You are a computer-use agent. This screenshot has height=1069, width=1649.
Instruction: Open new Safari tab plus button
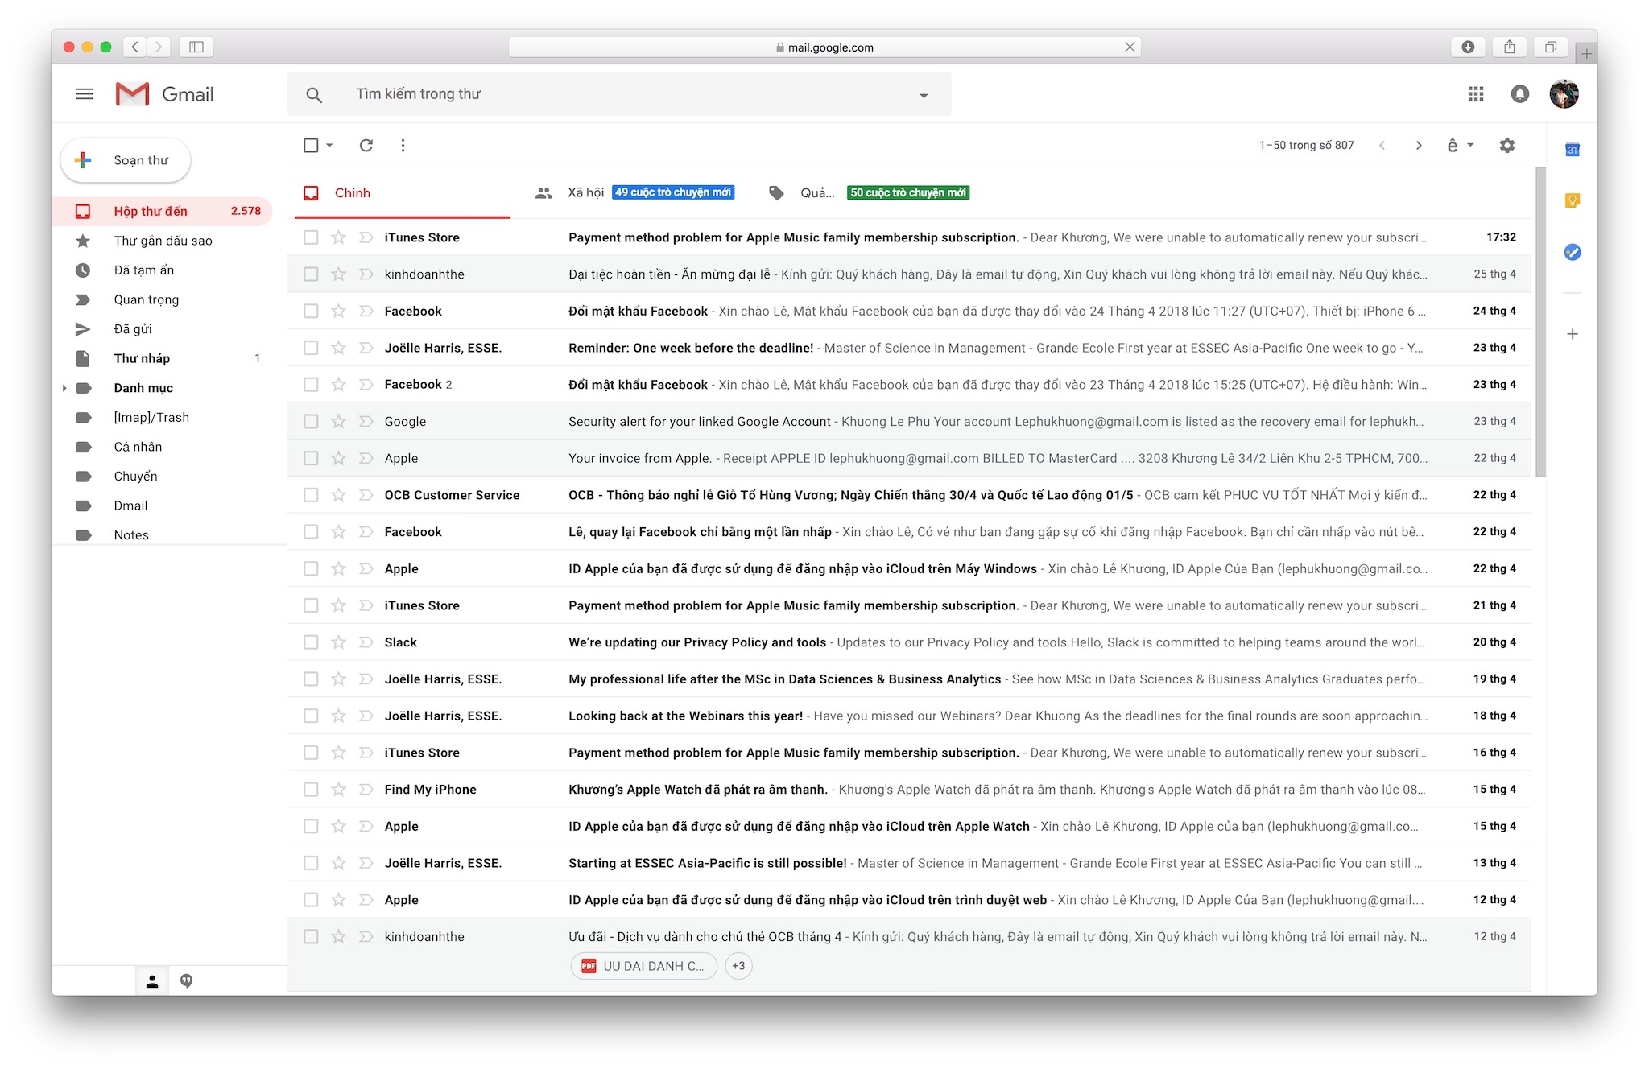point(1586,54)
